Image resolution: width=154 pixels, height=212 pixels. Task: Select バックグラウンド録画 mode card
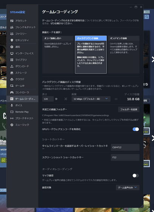[91, 55]
